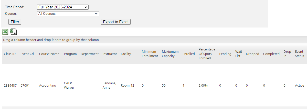Click the Course Name column header
307x109 pixels.
pos(49,54)
